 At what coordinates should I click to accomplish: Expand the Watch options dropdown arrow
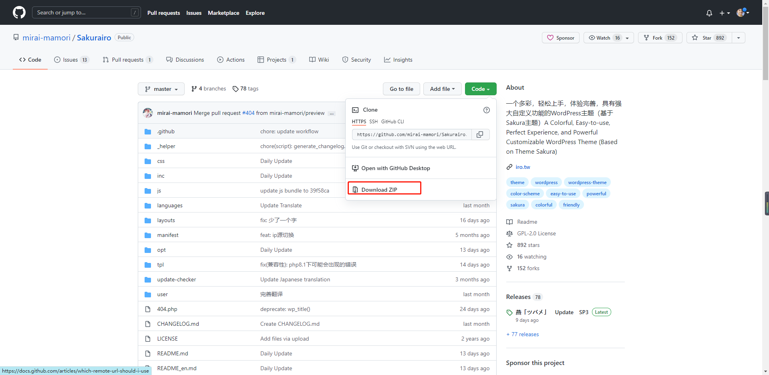coord(628,38)
